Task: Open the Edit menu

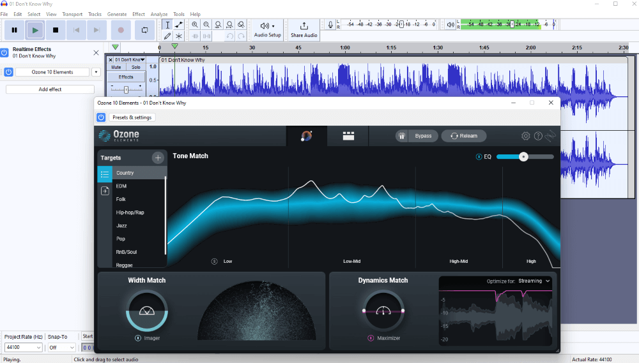Action: click(17, 14)
